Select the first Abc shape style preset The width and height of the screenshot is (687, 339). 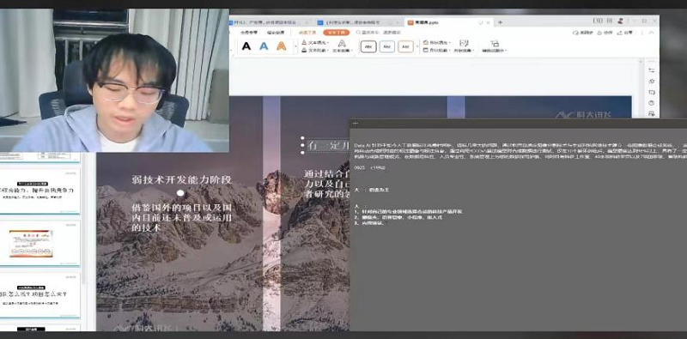pos(368,46)
